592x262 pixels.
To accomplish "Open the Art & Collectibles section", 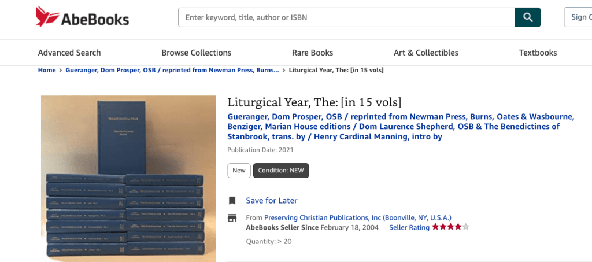I will point(425,53).
